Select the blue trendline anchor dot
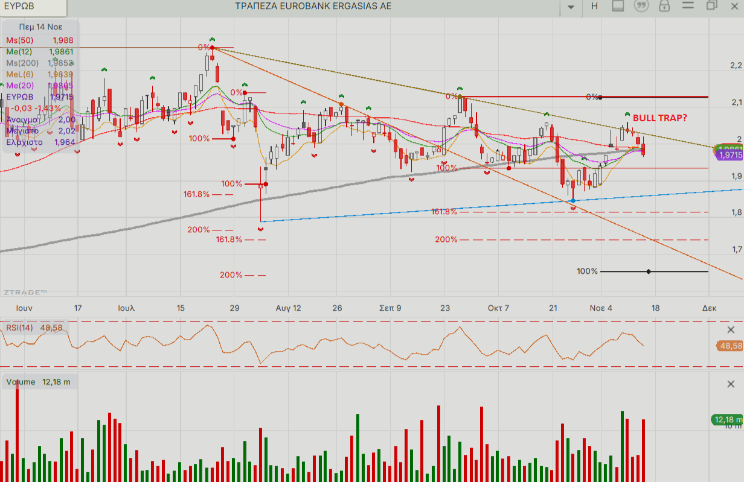 [x=572, y=201]
